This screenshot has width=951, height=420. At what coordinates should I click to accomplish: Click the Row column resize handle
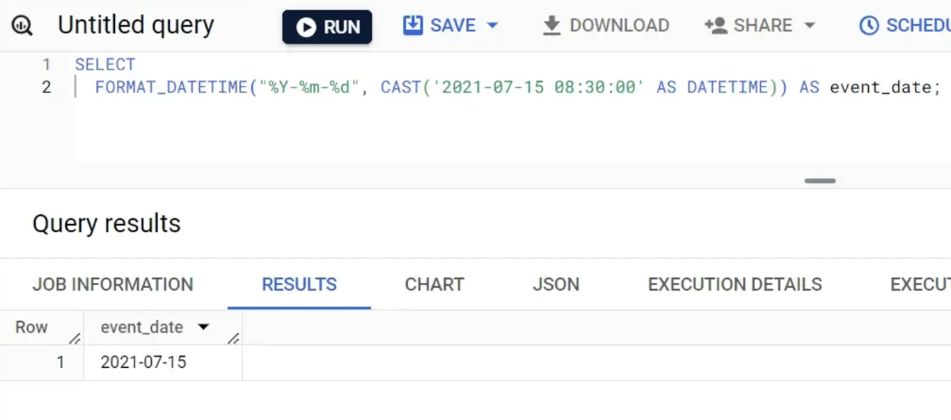74,339
